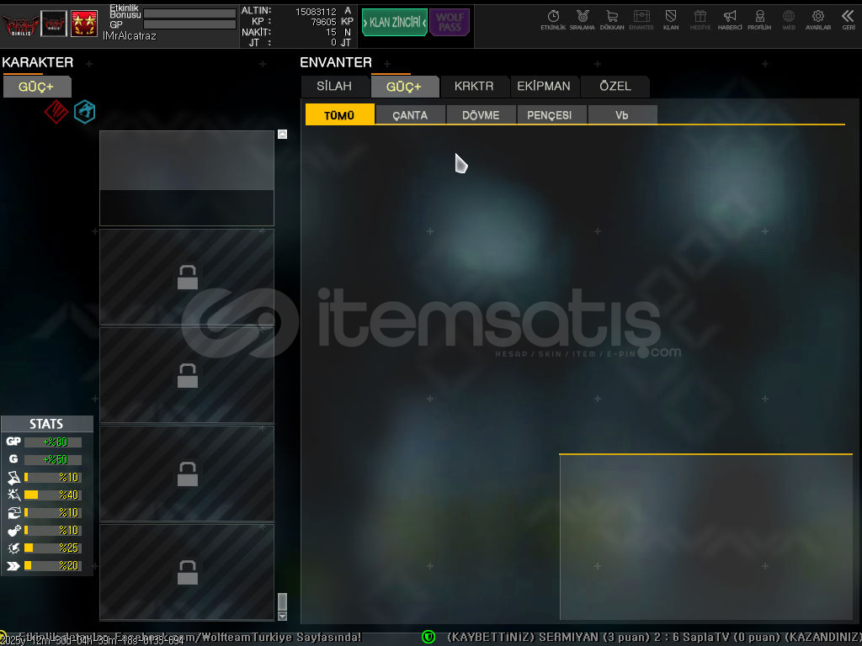Open the Klan shield icon

pos(671,19)
